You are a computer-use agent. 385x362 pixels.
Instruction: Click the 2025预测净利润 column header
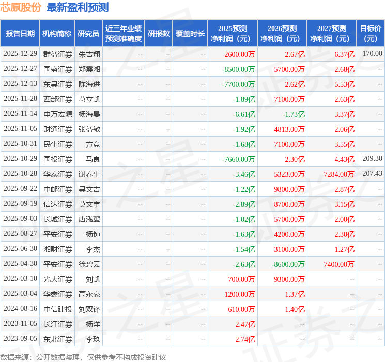[233, 34]
